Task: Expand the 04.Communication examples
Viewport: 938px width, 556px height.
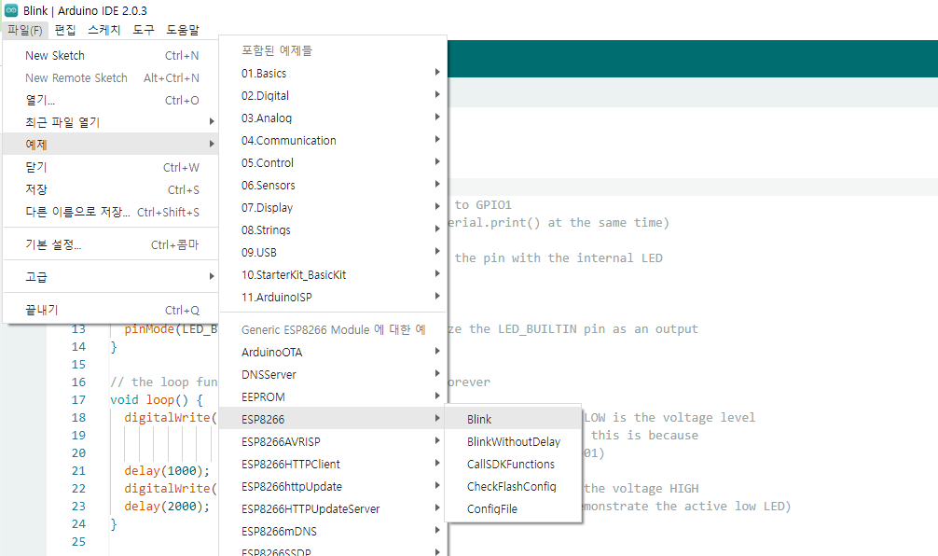Action: pos(333,140)
